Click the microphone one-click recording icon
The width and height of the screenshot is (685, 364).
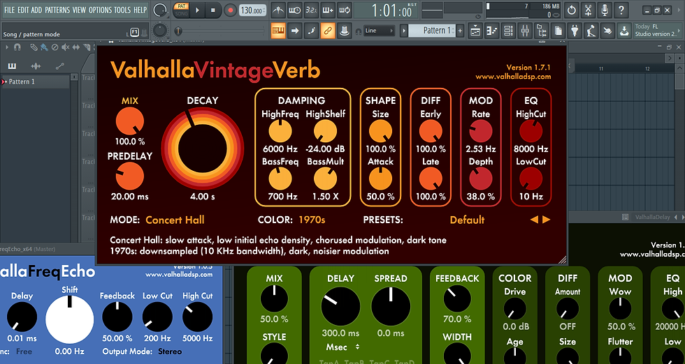click(x=605, y=10)
